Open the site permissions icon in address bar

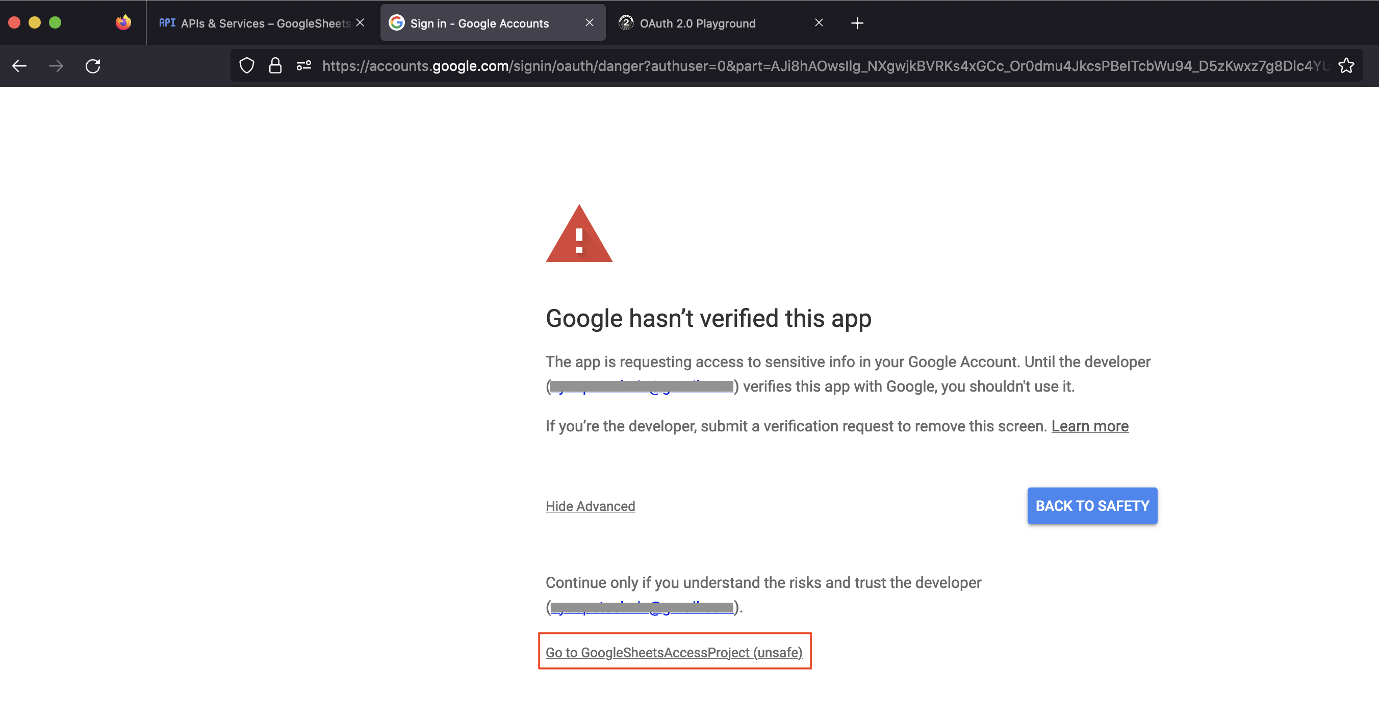coord(304,65)
